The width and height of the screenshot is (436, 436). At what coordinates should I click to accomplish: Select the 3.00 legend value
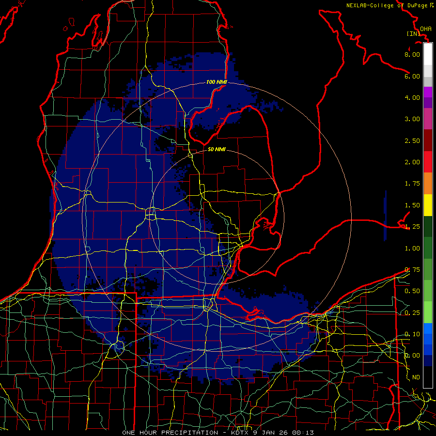pyautogui.click(x=412, y=119)
